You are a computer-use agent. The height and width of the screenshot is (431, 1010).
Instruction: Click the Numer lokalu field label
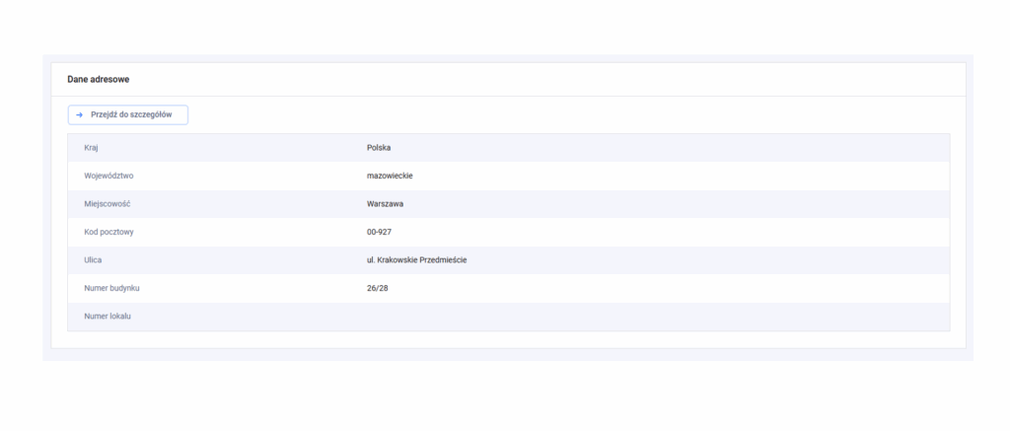pos(108,317)
